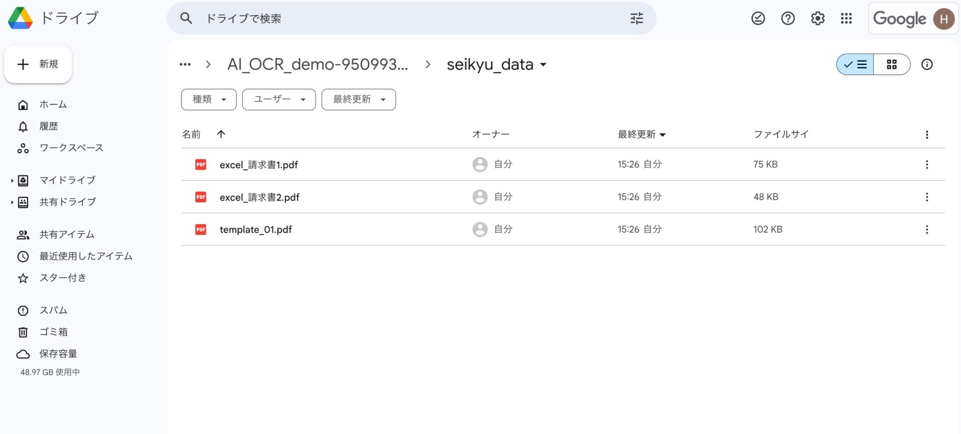Open the ゴミ箱 trash section
Screen dimensions: 961x434
(53, 332)
